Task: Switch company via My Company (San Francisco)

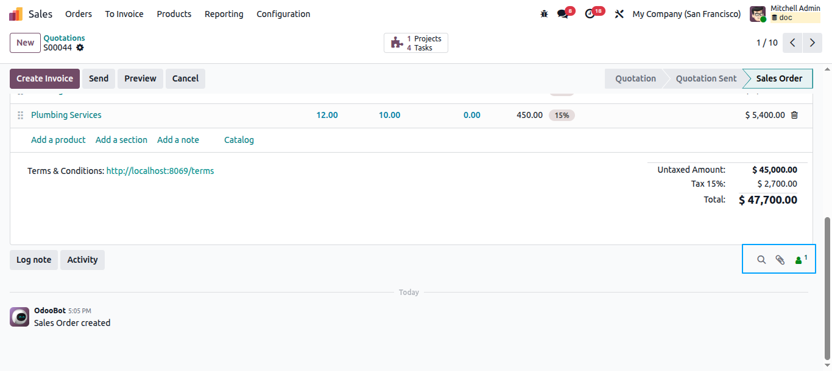Action: pos(687,14)
